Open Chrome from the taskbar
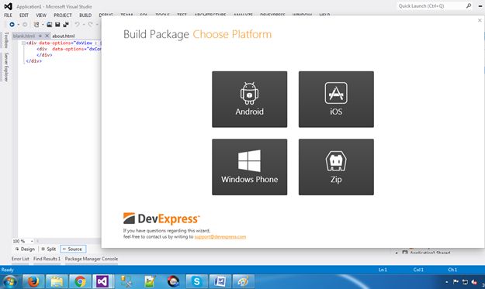 point(80,281)
